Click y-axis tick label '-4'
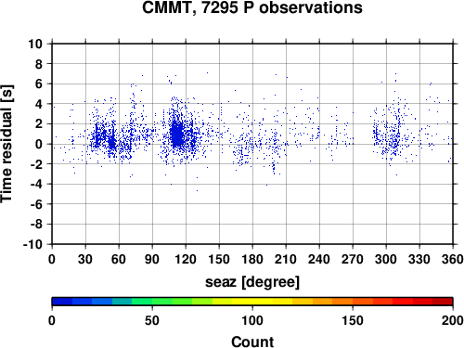Screen dimensions: 464x348 point(36,185)
